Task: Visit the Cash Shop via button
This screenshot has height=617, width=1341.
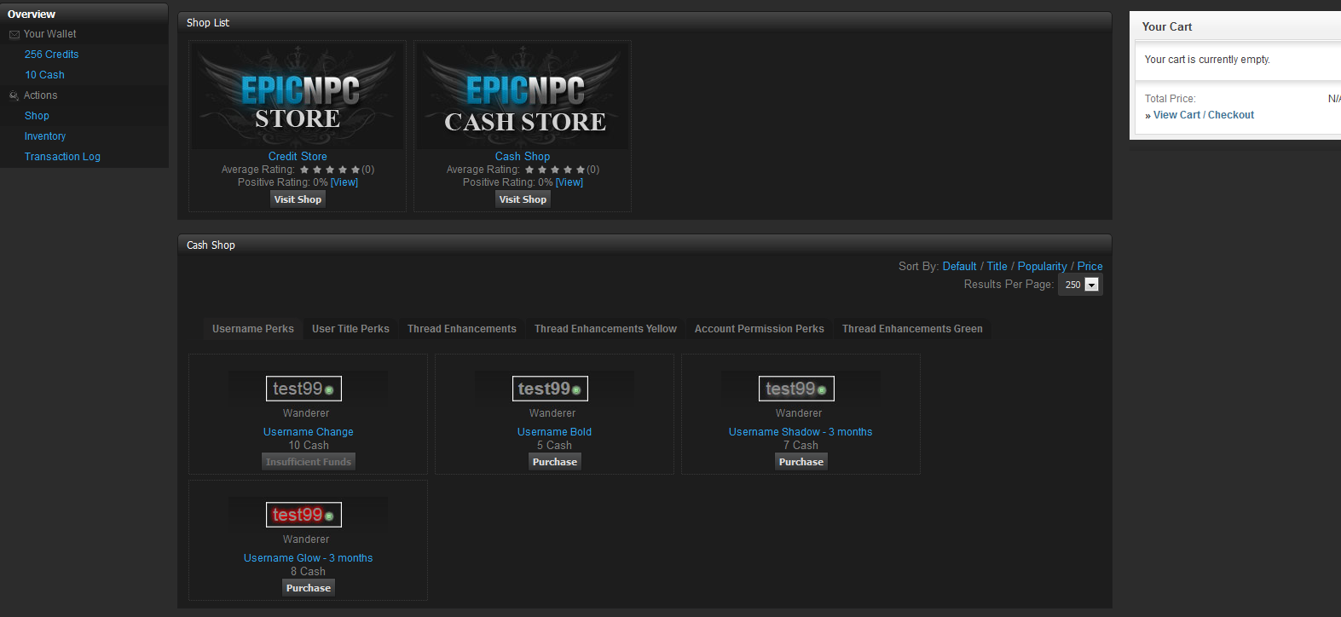Action: click(x=523, y=199)
